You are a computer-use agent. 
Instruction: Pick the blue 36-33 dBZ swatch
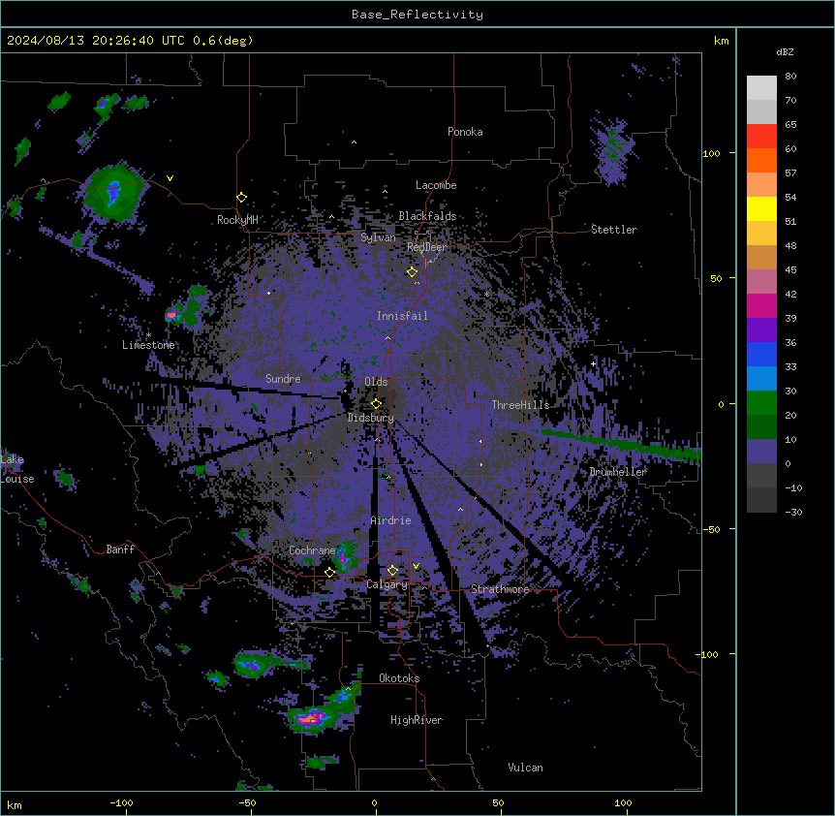coord(761,354)
